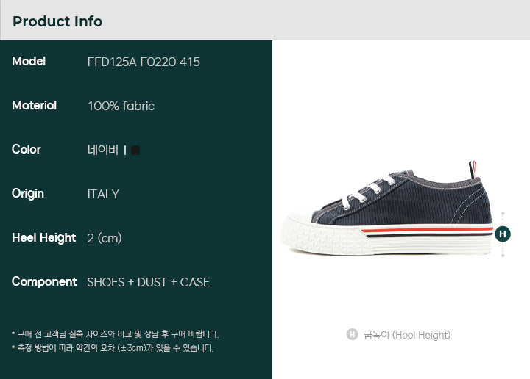Select model number FFD125A F0220 415
Screen dimensions: 530x379
tap(144, 62)
